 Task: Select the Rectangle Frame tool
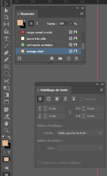6,66
